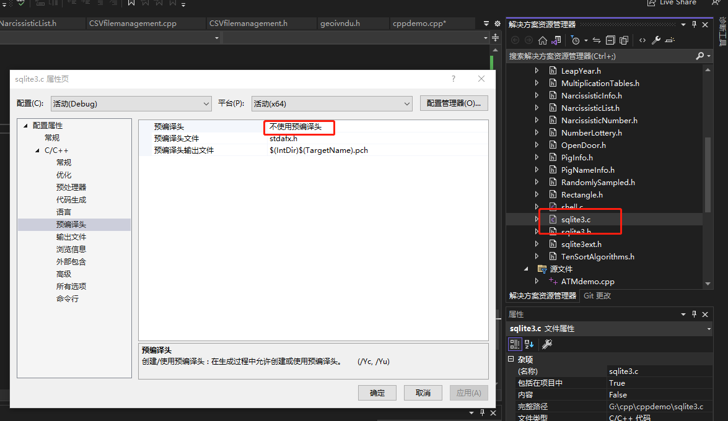The width and height of the screenshot is (728, 421).
Task: Open pending changes filter clock icon
Action: tap(575, 40)
